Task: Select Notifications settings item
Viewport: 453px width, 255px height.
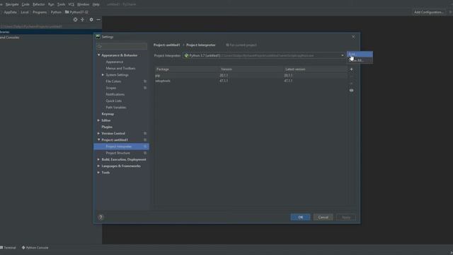Action: (x=115, y=94)
